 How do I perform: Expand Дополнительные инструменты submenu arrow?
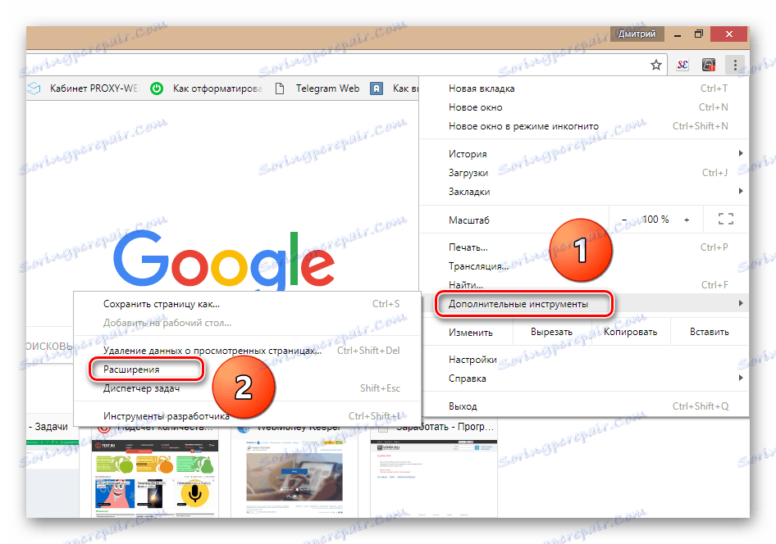741,303
